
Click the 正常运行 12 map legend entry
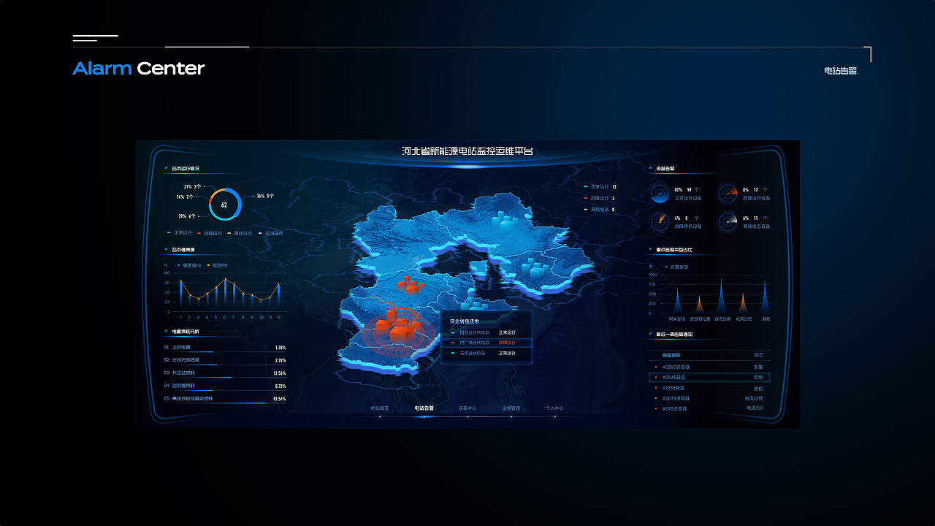pyautogui.click(x=600, y=187)
